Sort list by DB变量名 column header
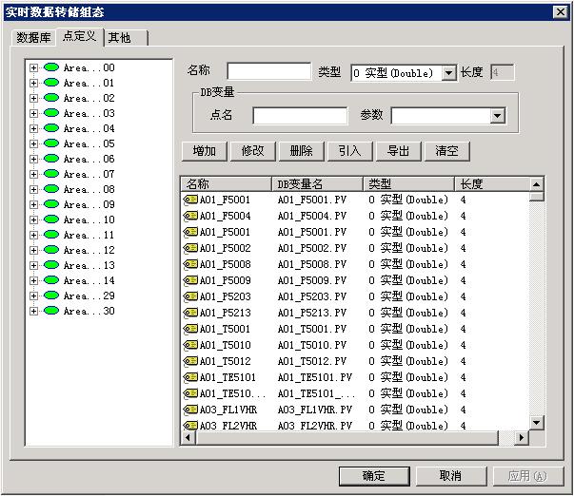 [x=318, y=183]
